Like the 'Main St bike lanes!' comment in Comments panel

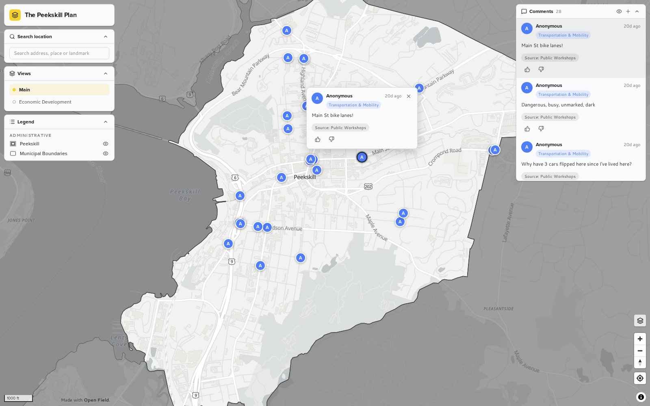point(527,69)
